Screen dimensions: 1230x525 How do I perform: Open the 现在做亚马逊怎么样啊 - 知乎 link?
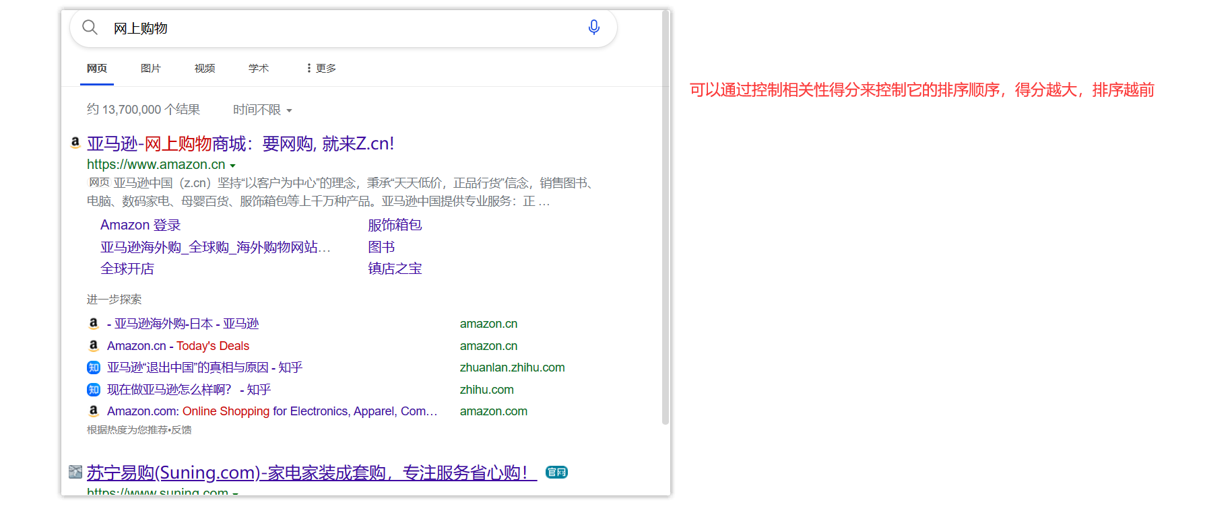189,390
